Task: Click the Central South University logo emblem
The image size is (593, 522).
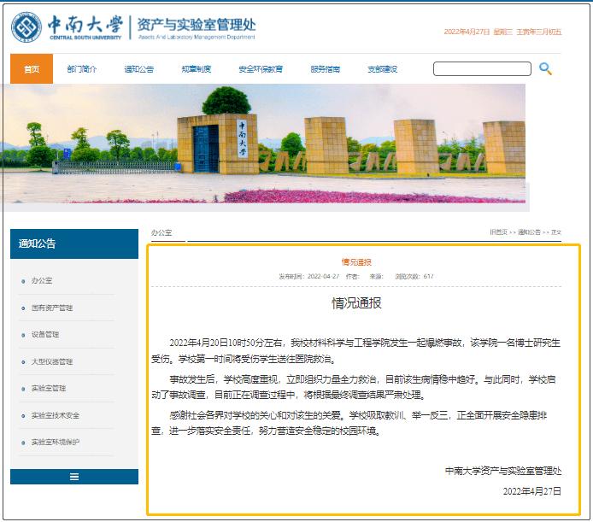Action: point(26,27)
